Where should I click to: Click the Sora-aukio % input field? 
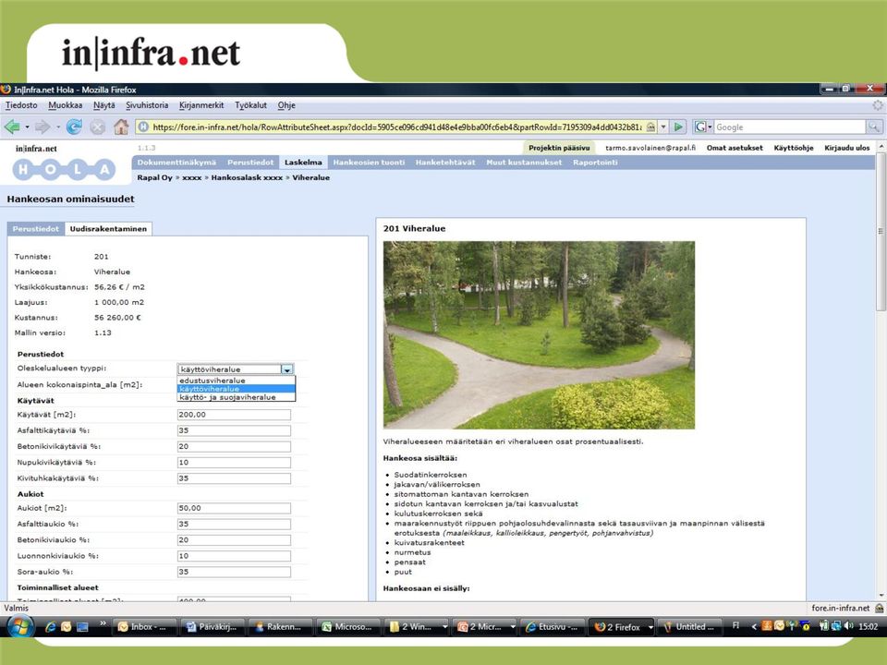coord(234,572)
